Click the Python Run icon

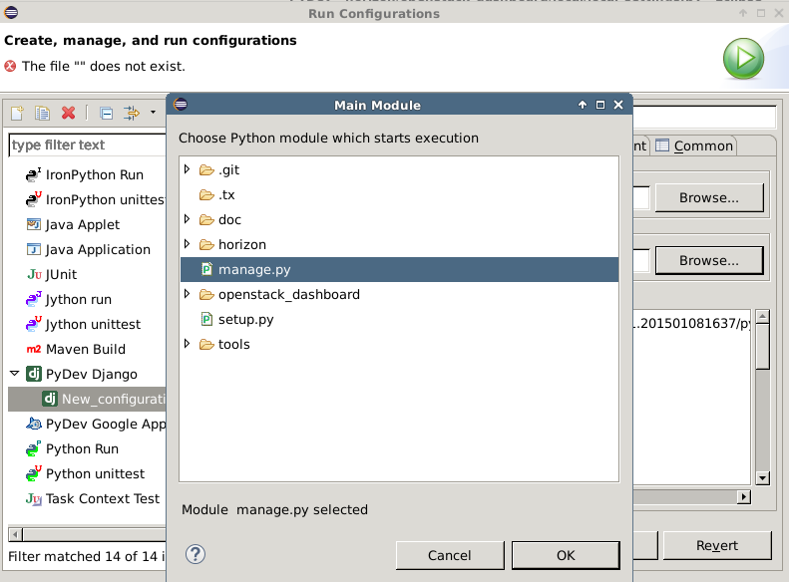[33, 448]
